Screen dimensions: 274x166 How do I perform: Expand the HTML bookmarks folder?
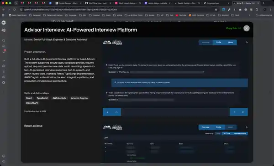(211, 15)
